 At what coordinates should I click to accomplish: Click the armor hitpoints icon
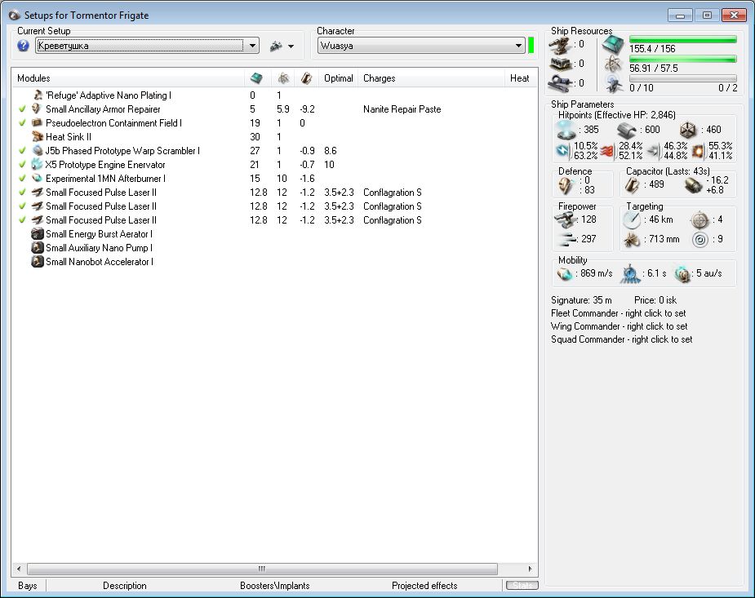[627, 129]
